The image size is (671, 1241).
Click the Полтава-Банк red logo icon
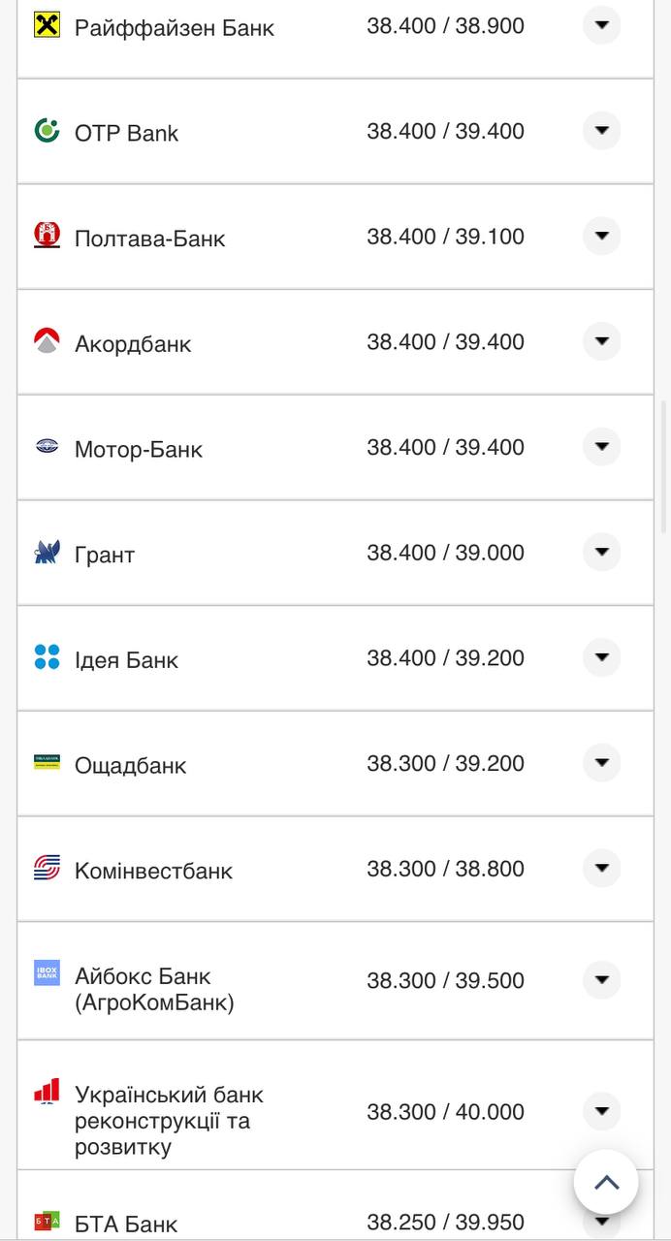click(x=47, y=236)
